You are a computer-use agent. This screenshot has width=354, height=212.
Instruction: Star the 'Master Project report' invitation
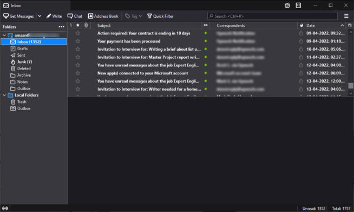(78, 57)
